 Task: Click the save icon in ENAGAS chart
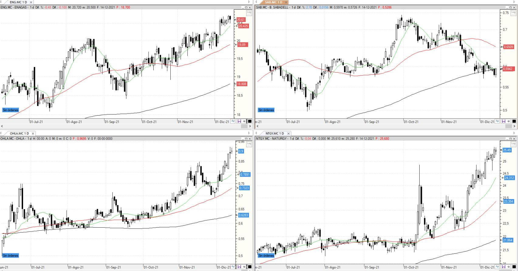click(x=239, y=121)
